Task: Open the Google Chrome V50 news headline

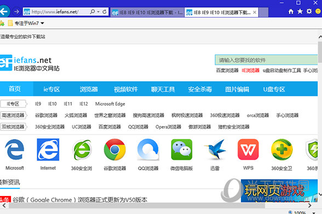Action: 80,200
